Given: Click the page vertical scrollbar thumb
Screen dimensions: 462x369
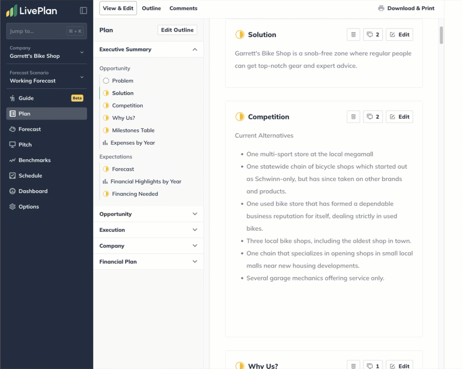Looking at the screenshot, I should pos(441,35).
